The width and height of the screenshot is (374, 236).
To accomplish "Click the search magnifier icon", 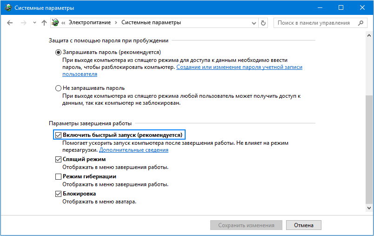I will click(361, 23).
